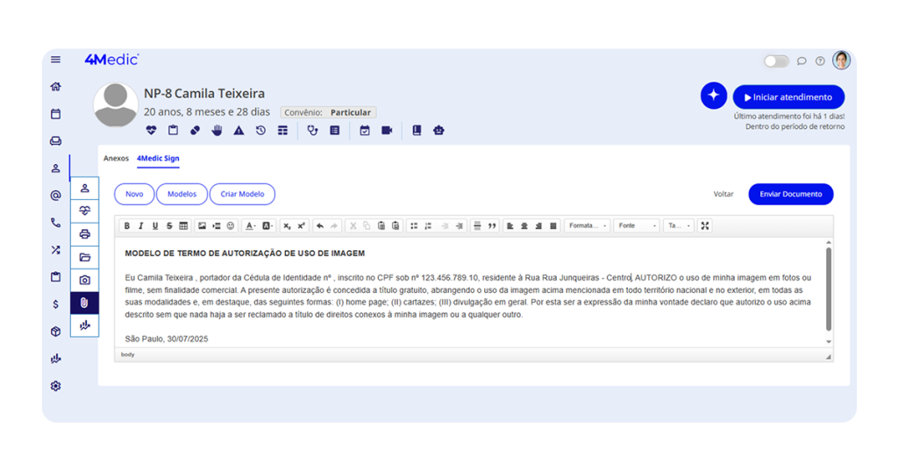
Task: Click the pill medication icon
Action: pos(196,131)
